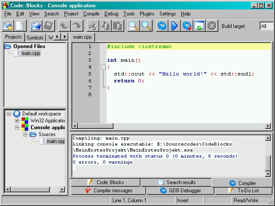Click project tree scroll left arrow
Image resolution: width=275 pixels, height=206 pixels.
click(x=8, y=189)
